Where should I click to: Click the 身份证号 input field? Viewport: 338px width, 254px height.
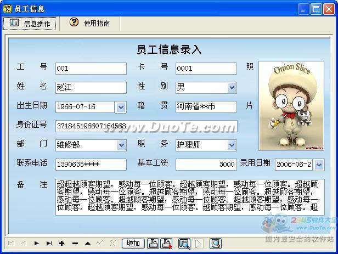[147, 126]
